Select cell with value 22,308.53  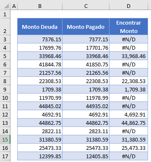[128, 81]
